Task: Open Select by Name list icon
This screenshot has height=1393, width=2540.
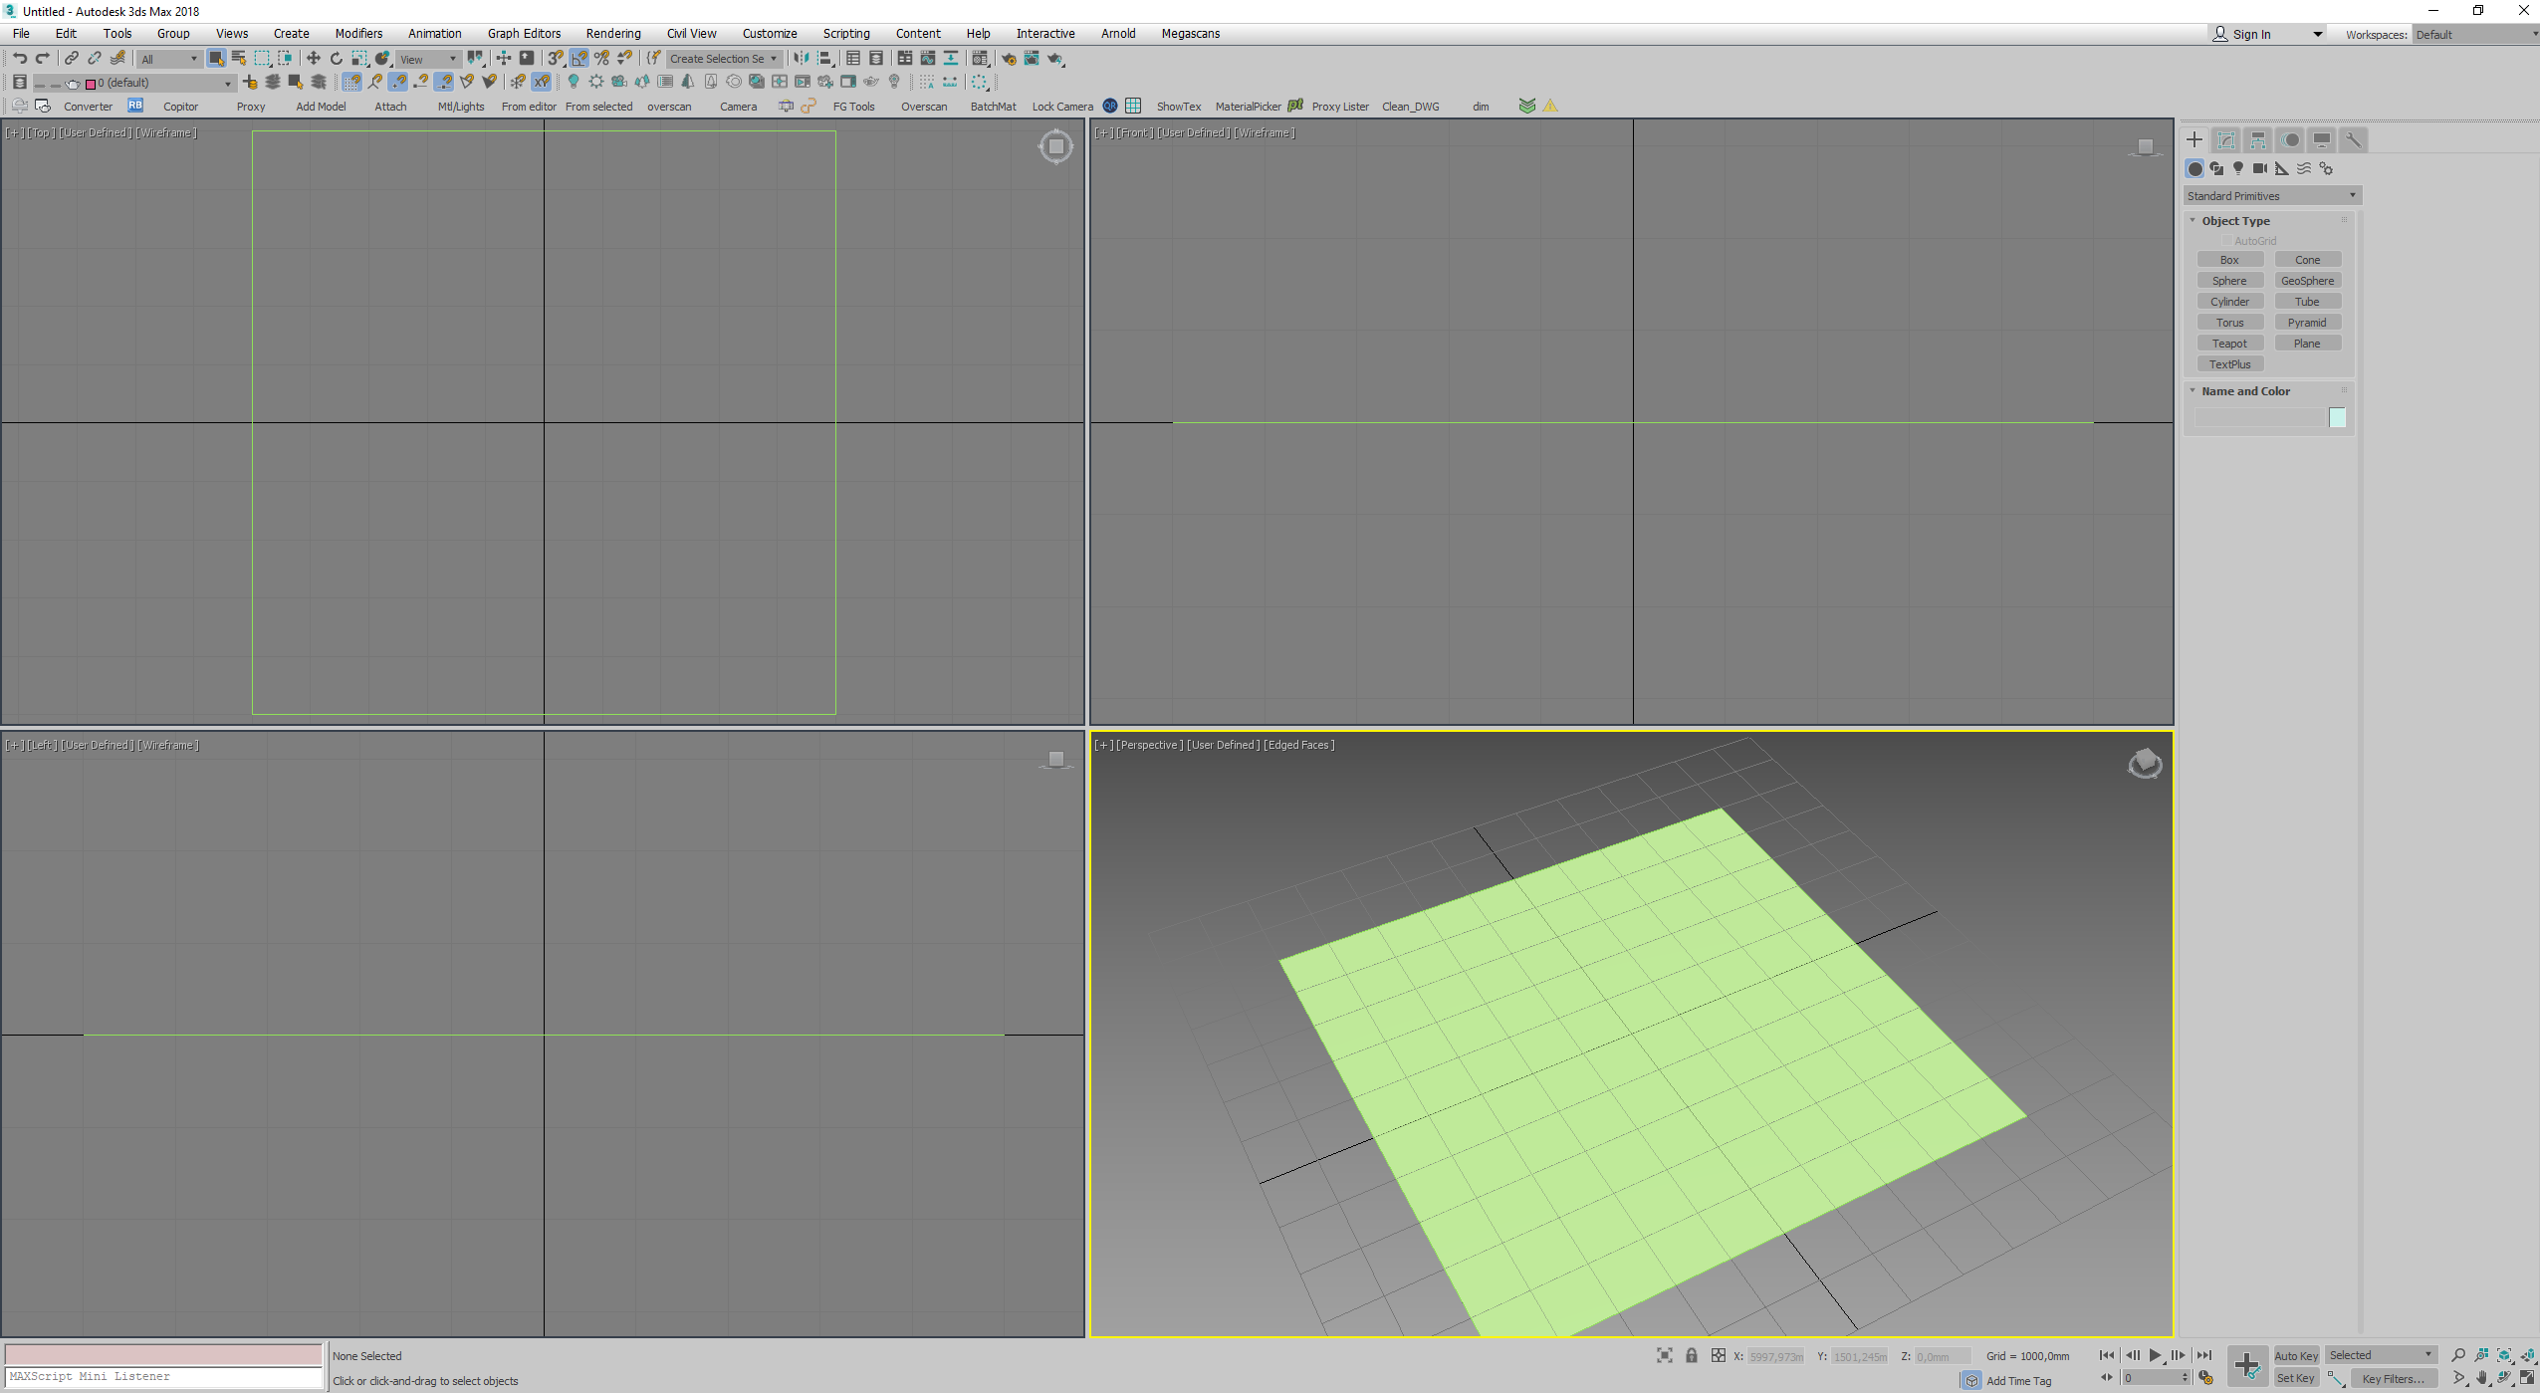Action: click(x=239, y=59)
